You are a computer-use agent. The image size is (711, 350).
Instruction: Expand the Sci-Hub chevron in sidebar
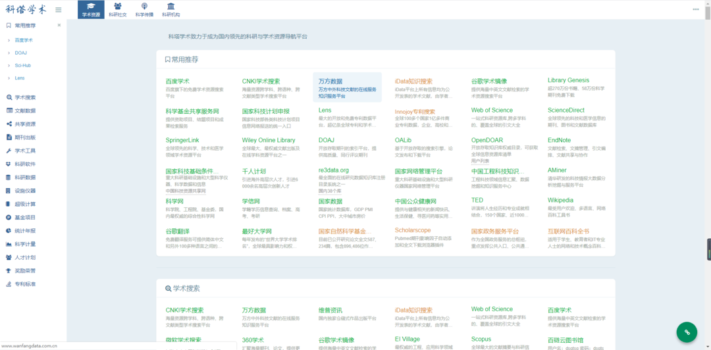tap(9, 66)
